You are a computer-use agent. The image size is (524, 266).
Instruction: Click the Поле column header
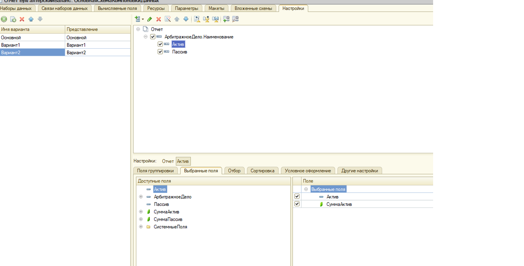pos(367,181)
